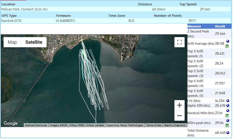Click the Google logo on the map

pos(11,123)
